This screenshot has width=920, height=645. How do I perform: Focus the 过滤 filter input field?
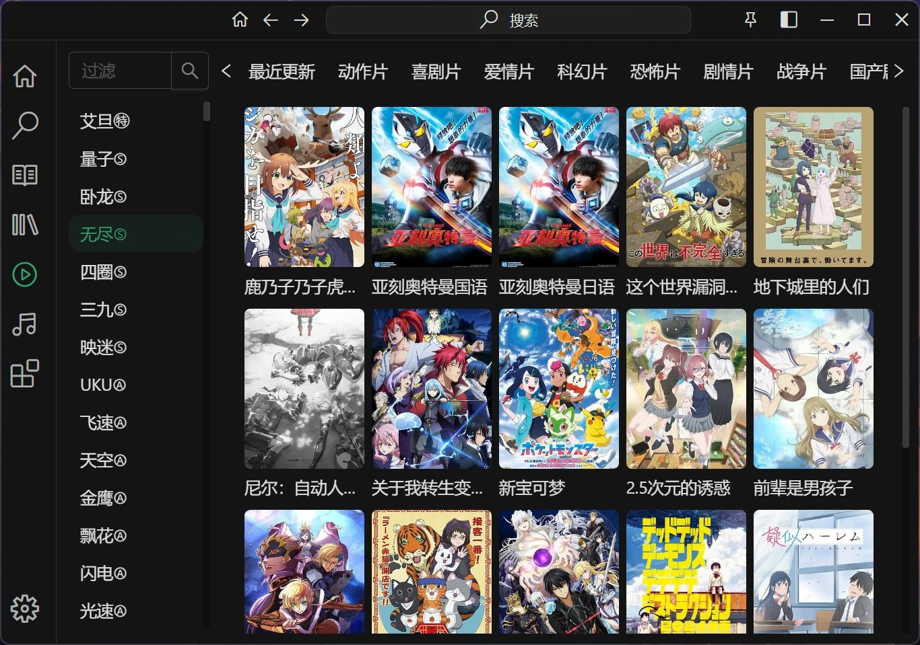click(120, 71)
